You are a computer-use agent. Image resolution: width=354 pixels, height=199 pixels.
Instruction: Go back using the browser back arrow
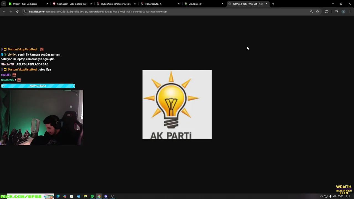click(x=4, y=12)
